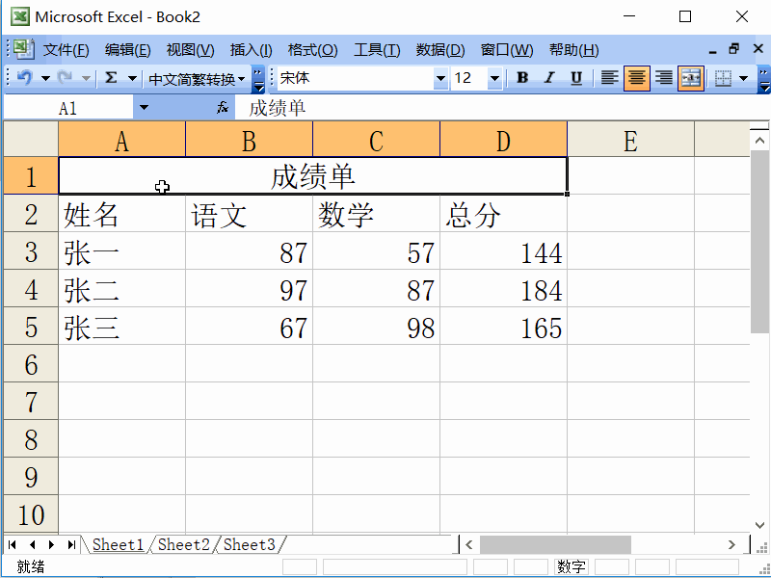Click the Name Box showing A1
Screen dimensions: 771x578
click(67, 108)
